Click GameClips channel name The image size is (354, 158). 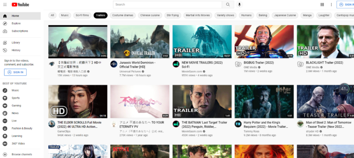coord(64,131)
